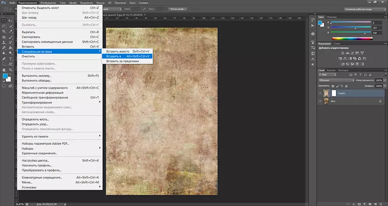Click the lock all layers icon

click(x=347, y=86)
